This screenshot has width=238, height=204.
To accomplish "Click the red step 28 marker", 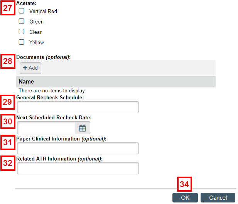I will click(8, 61).
